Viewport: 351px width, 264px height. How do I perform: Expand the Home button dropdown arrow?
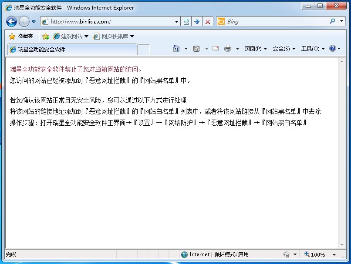click(186, 49)
